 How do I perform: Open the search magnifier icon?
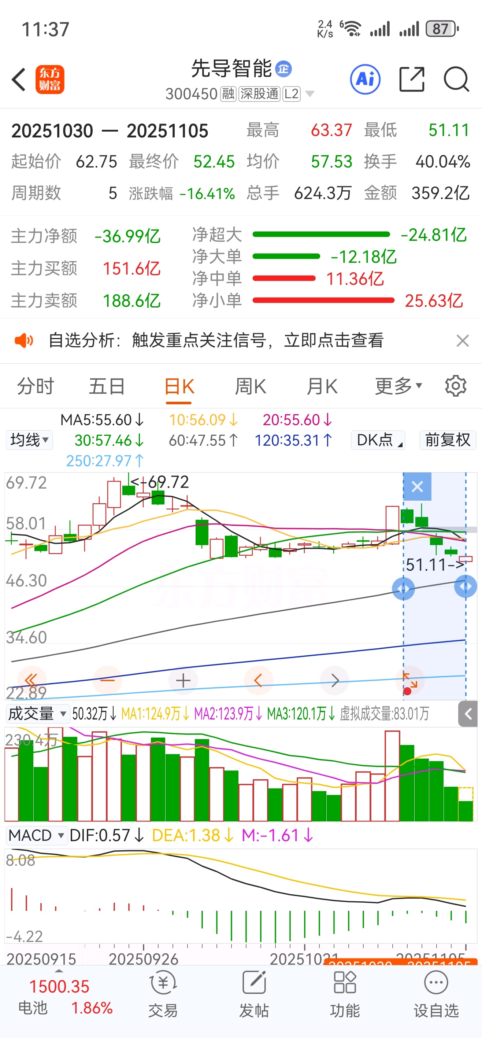click(456, 80)
